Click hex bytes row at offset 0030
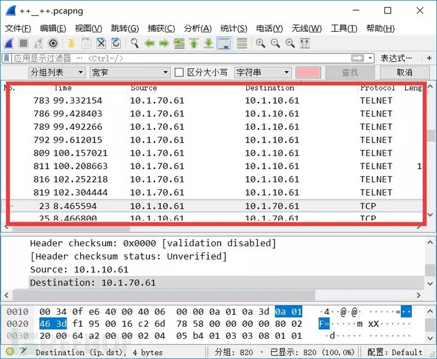Viewport: 437px width, 359px height. coord(170,336)
